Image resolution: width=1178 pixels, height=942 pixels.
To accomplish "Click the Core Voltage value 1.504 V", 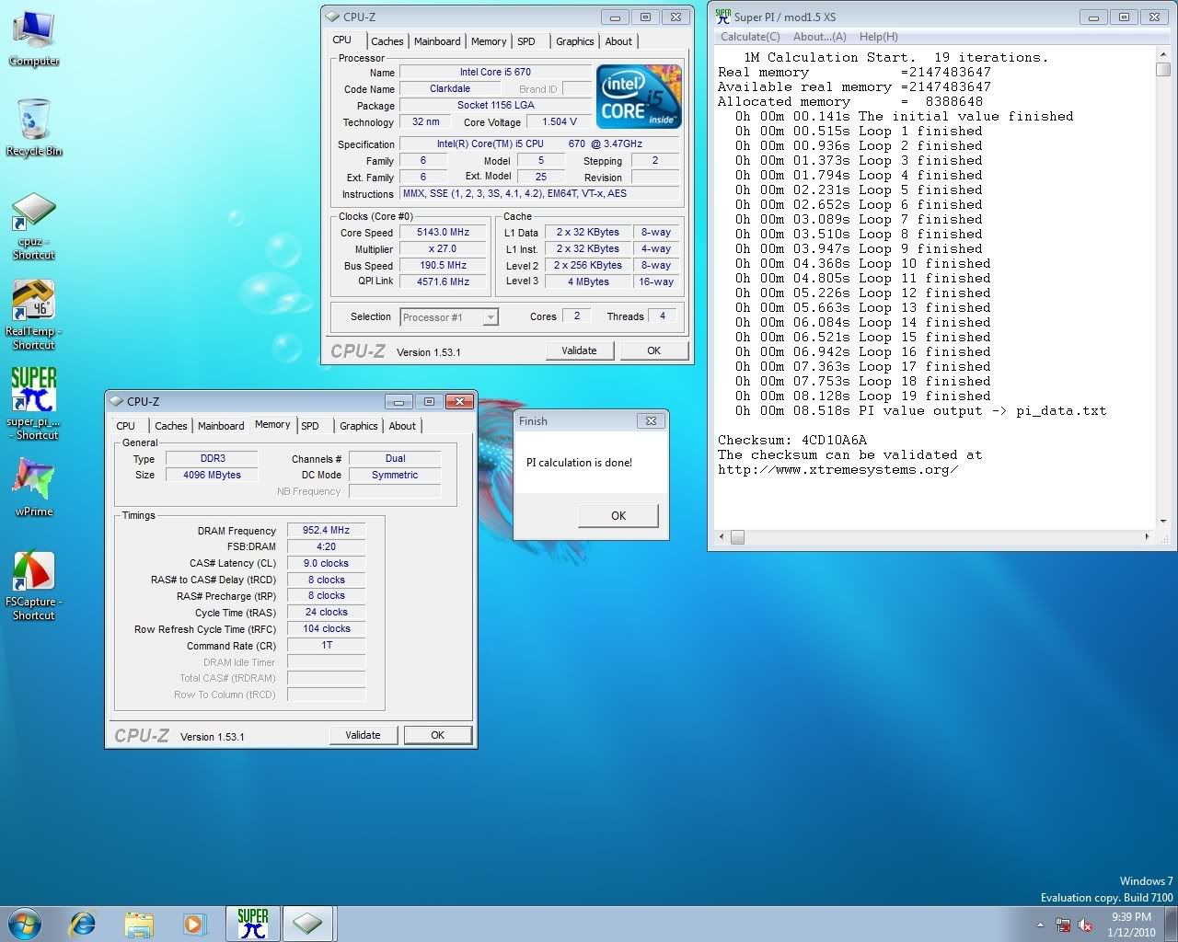I will tap(560, 121).
